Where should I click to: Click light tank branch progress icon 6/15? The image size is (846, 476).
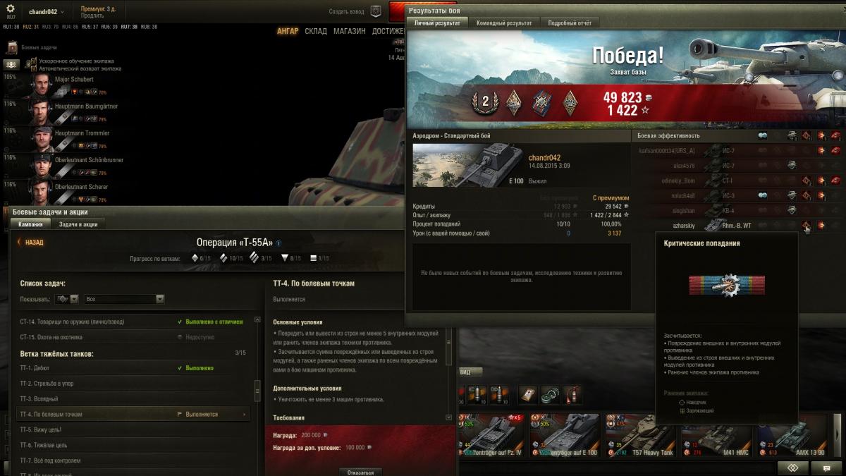(195, 258)
